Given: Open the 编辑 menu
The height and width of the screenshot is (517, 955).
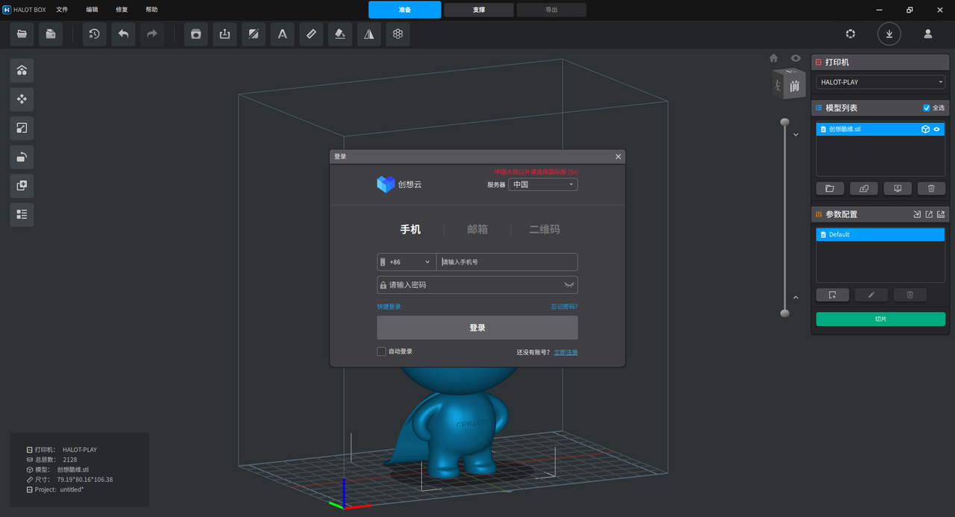Looking at the screenshot, I should click(92, 10).
